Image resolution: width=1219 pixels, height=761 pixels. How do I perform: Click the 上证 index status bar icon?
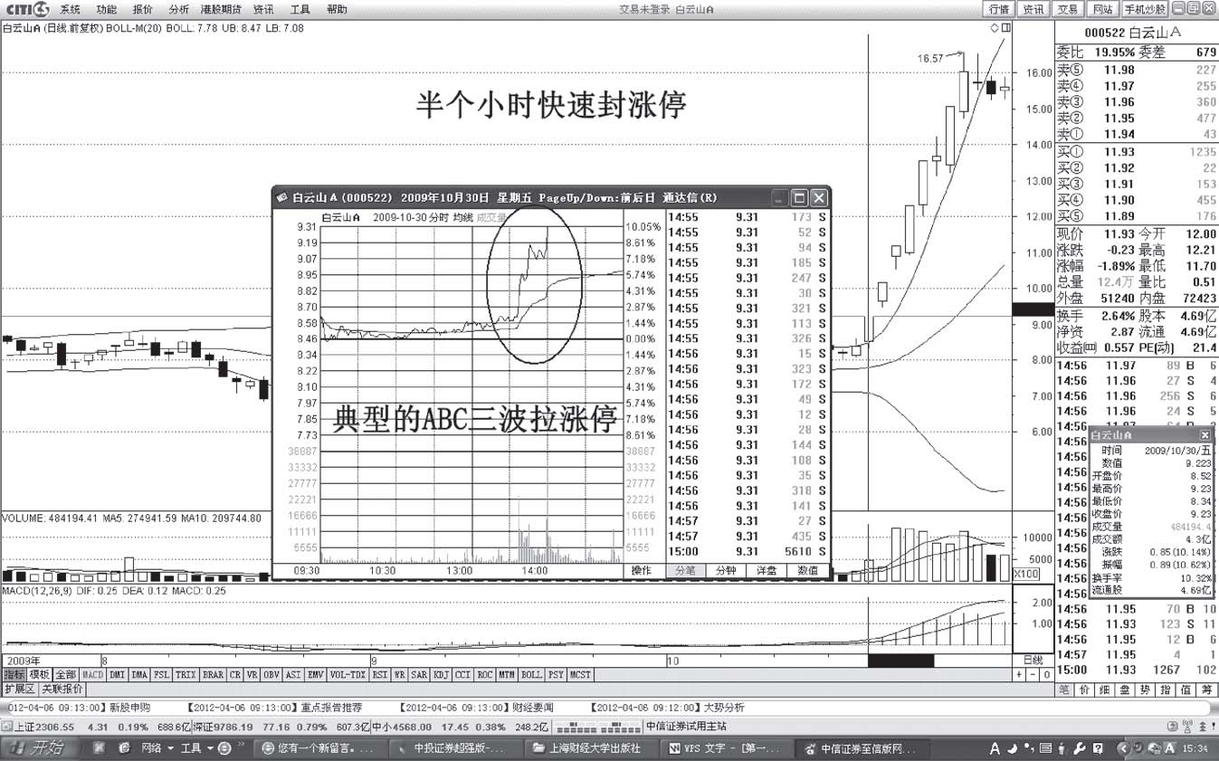(x=6, y=726)
